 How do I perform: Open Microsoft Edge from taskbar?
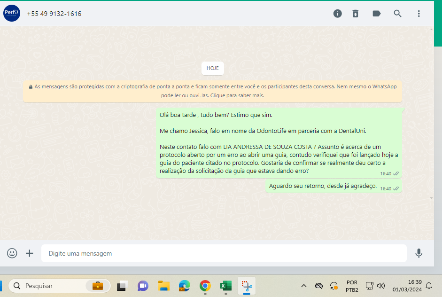[x=184, y=286]
